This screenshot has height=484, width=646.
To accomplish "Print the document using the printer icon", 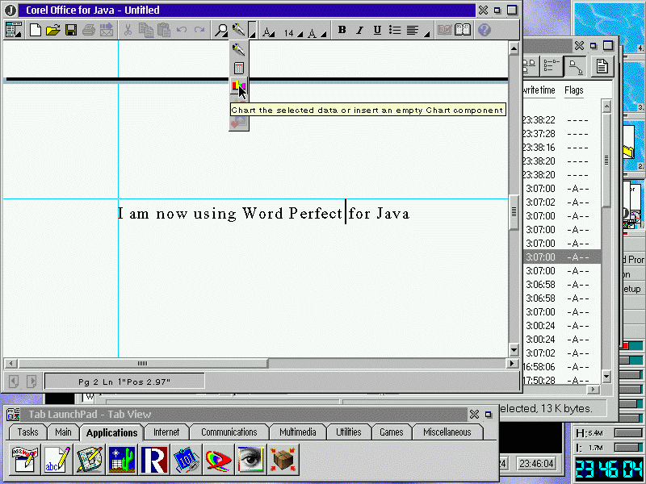I will tap(89, 30).
